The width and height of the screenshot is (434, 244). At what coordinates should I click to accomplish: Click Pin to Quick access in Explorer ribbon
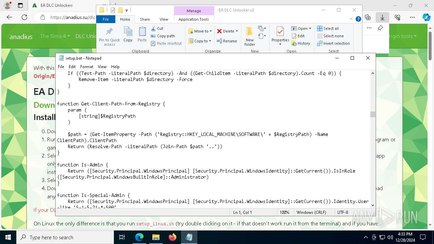[x=109, y=37]
